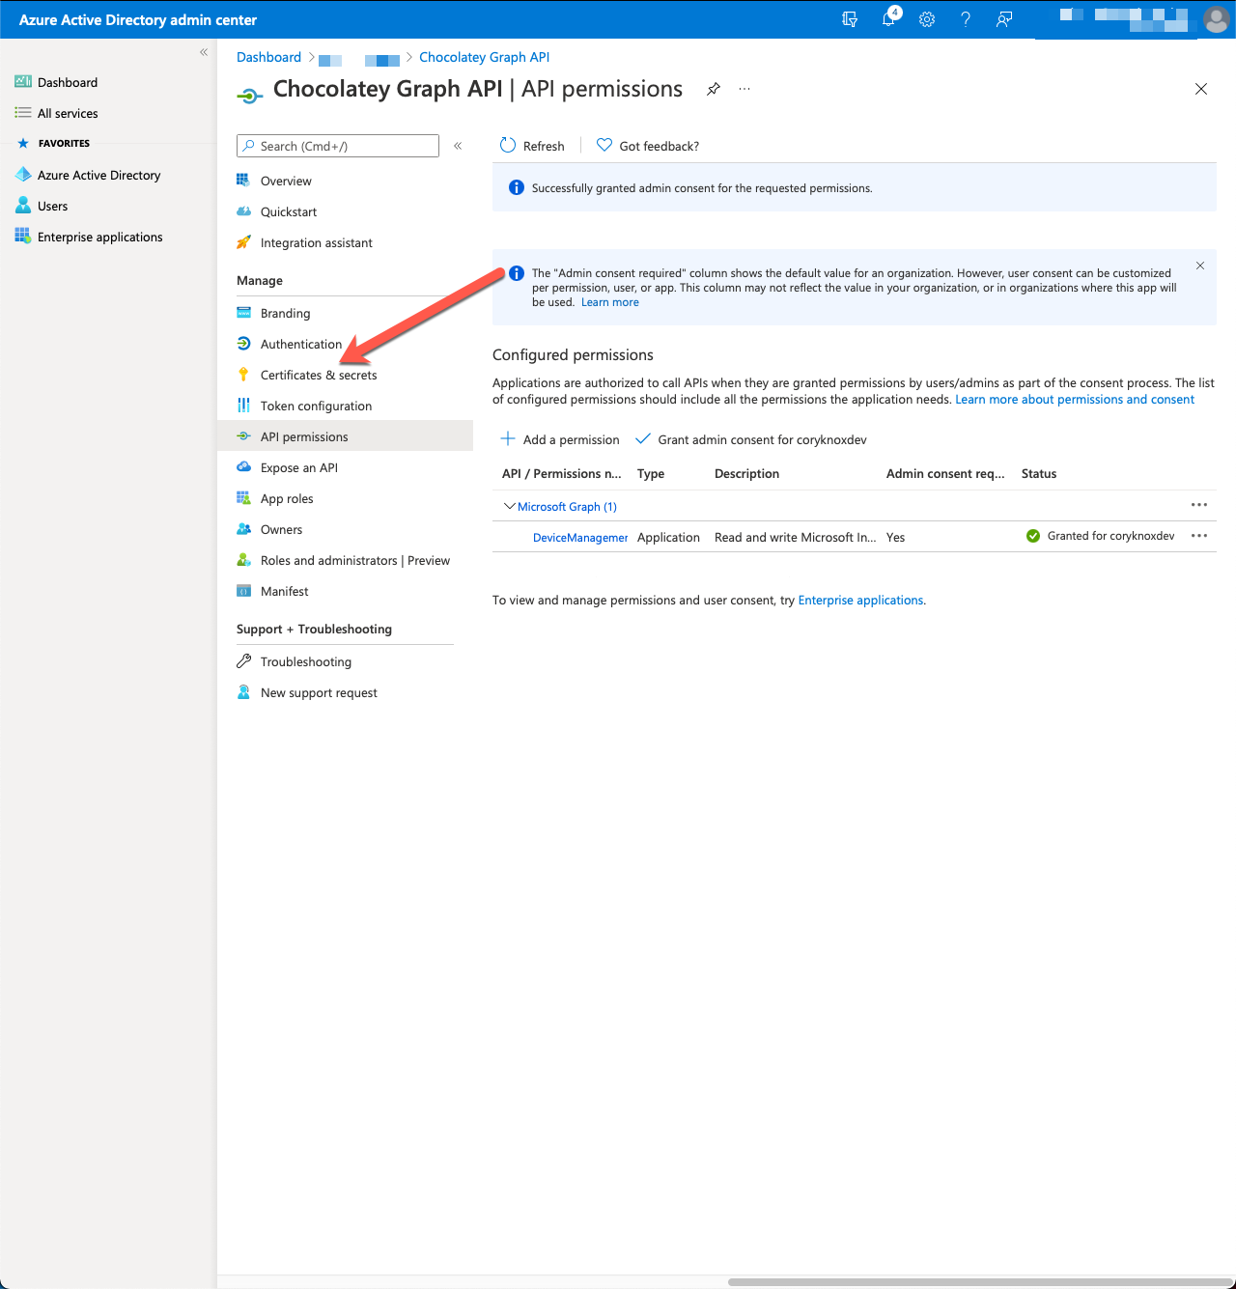This screenshot has height=1289, width=1236.
Task: Open Branding under Manage
Action: (x=285, y=313)
